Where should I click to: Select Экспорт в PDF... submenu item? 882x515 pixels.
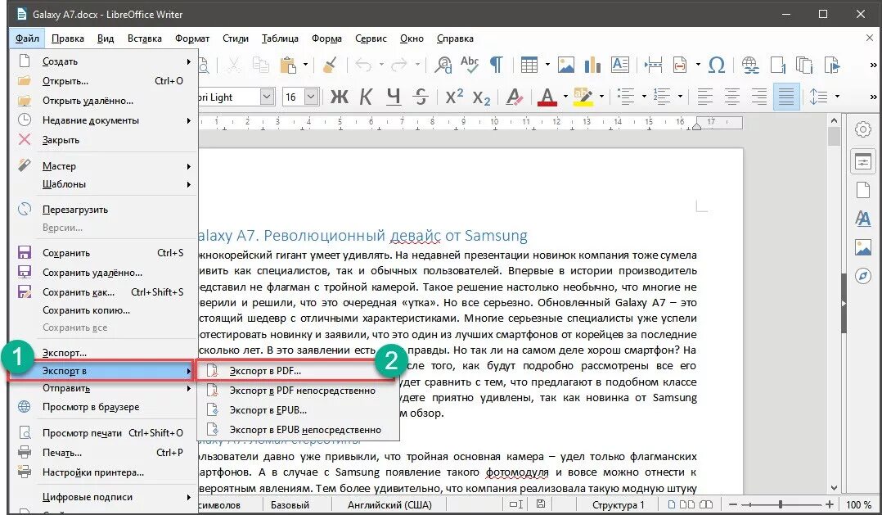point(297,371)
